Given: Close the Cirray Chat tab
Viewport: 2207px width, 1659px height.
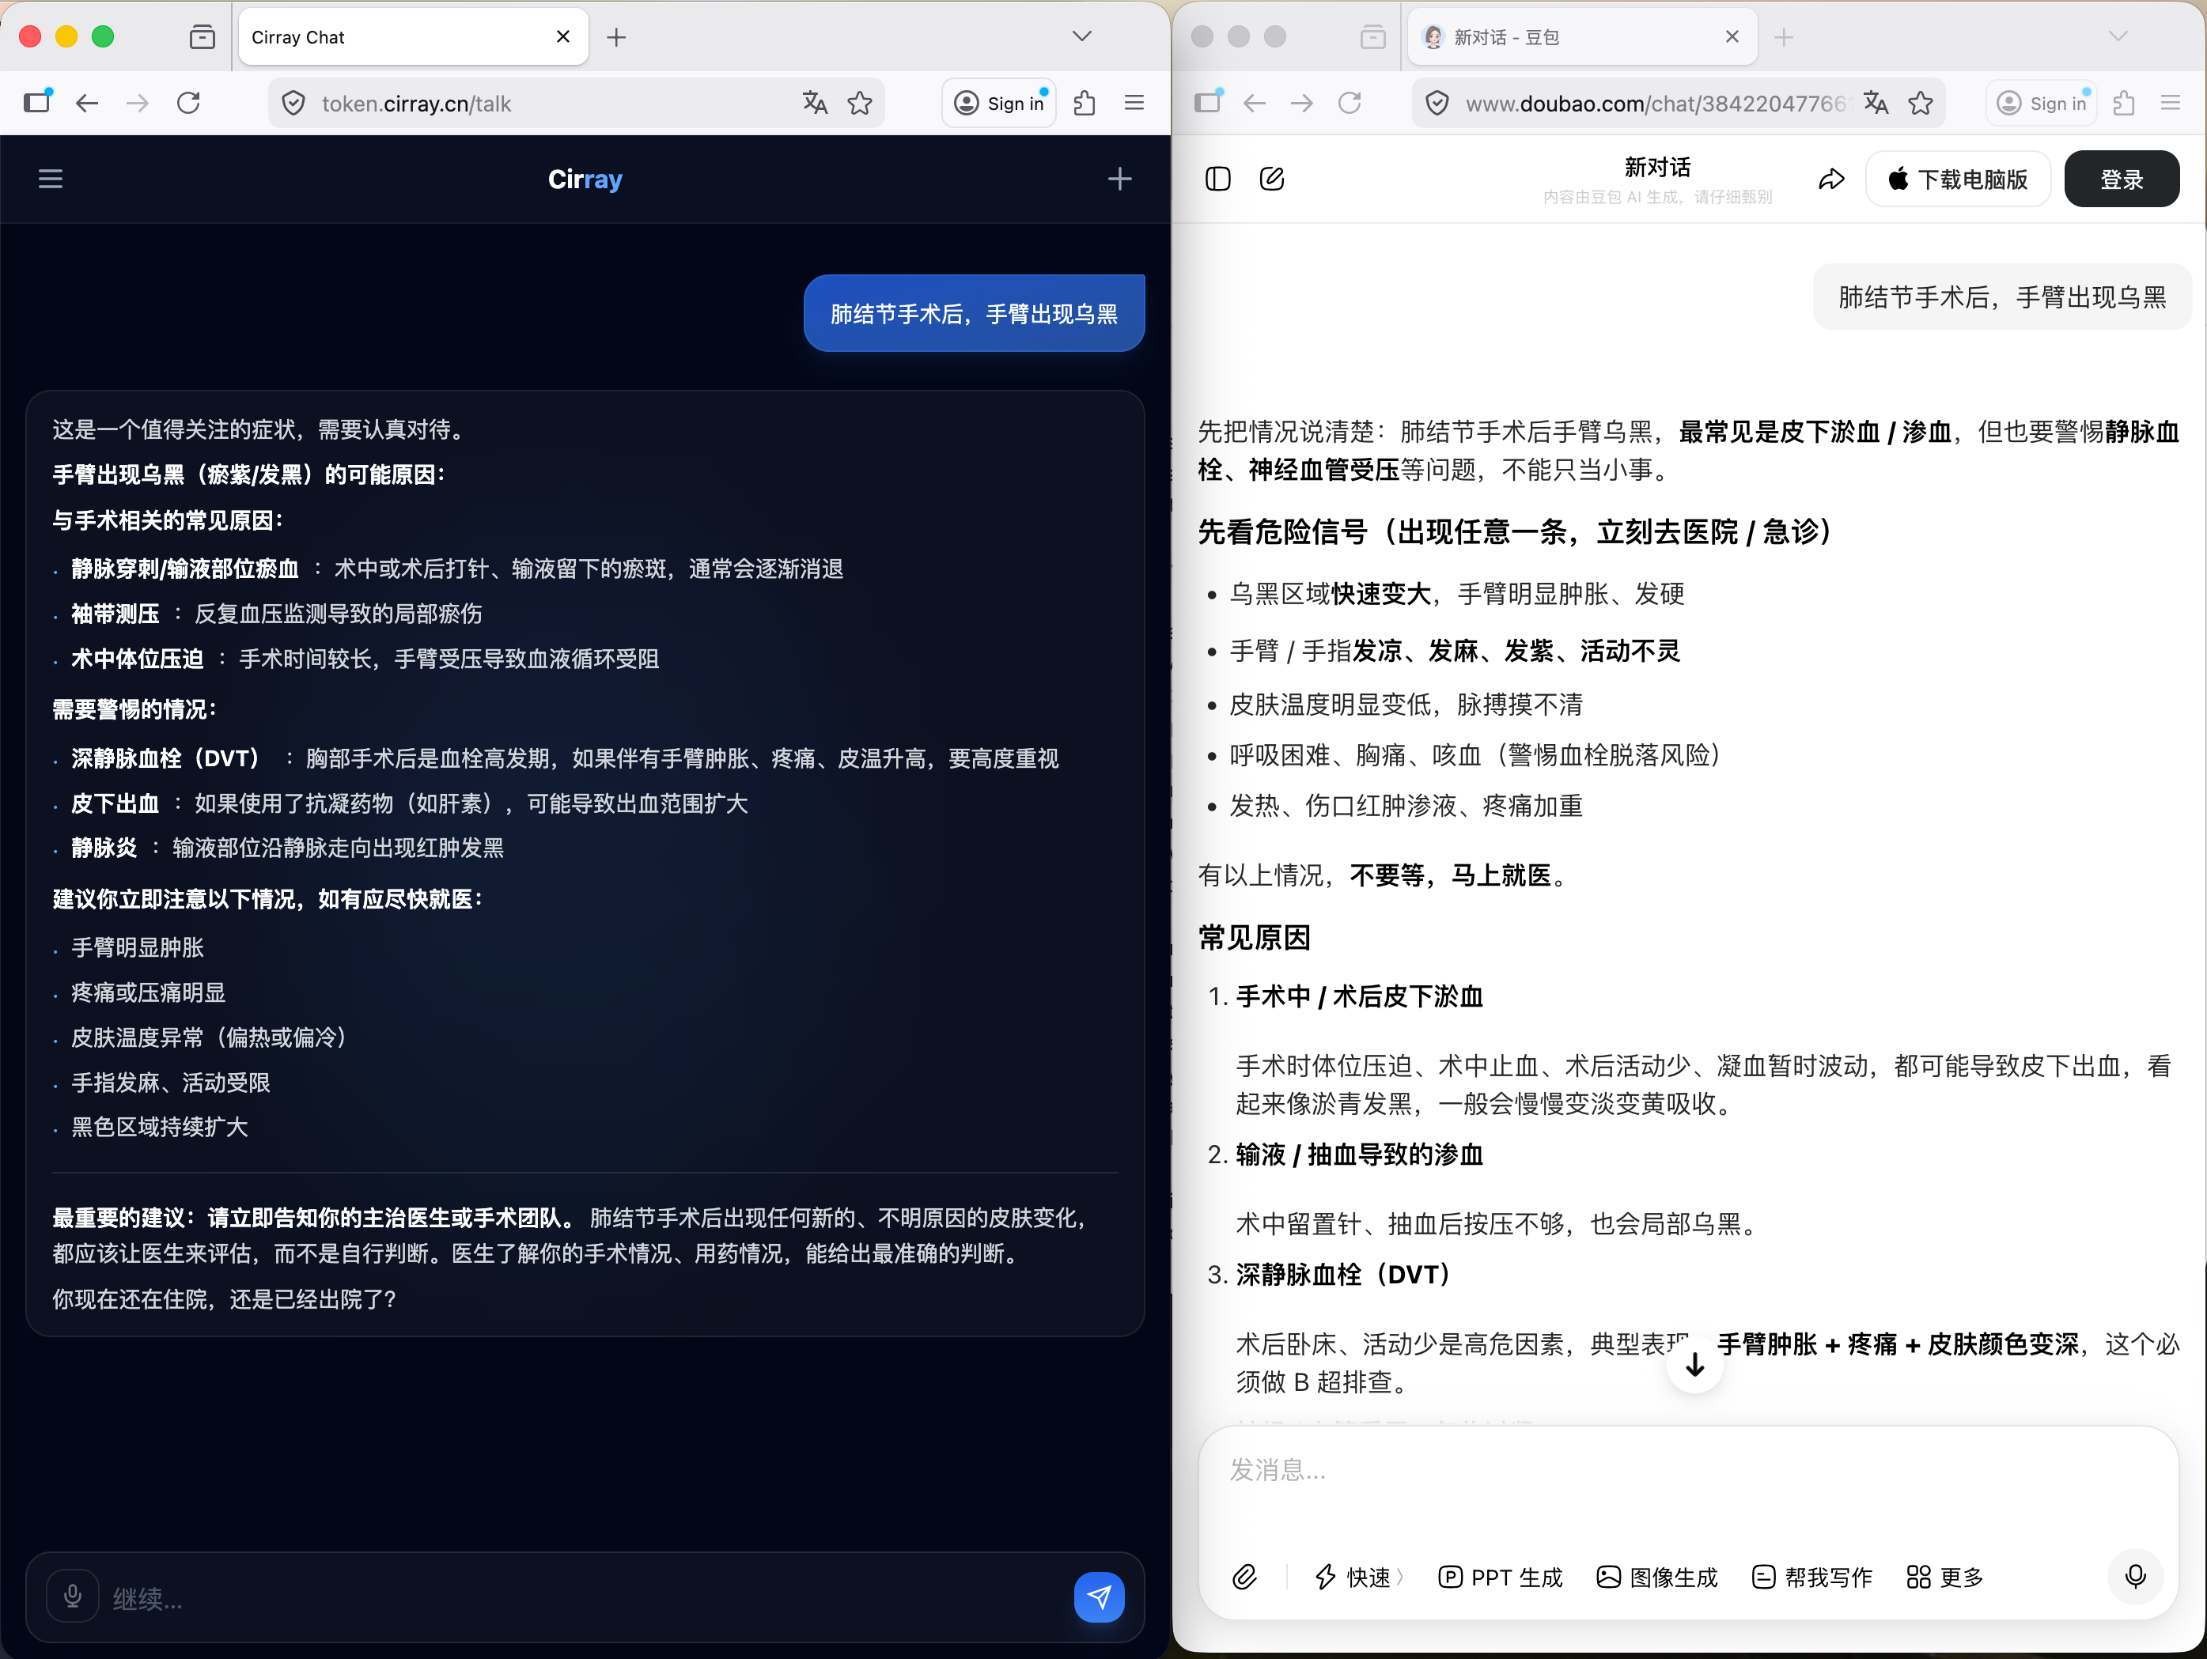Looking at the screenshot, I should pyautogui.click(x=562, y=37).
